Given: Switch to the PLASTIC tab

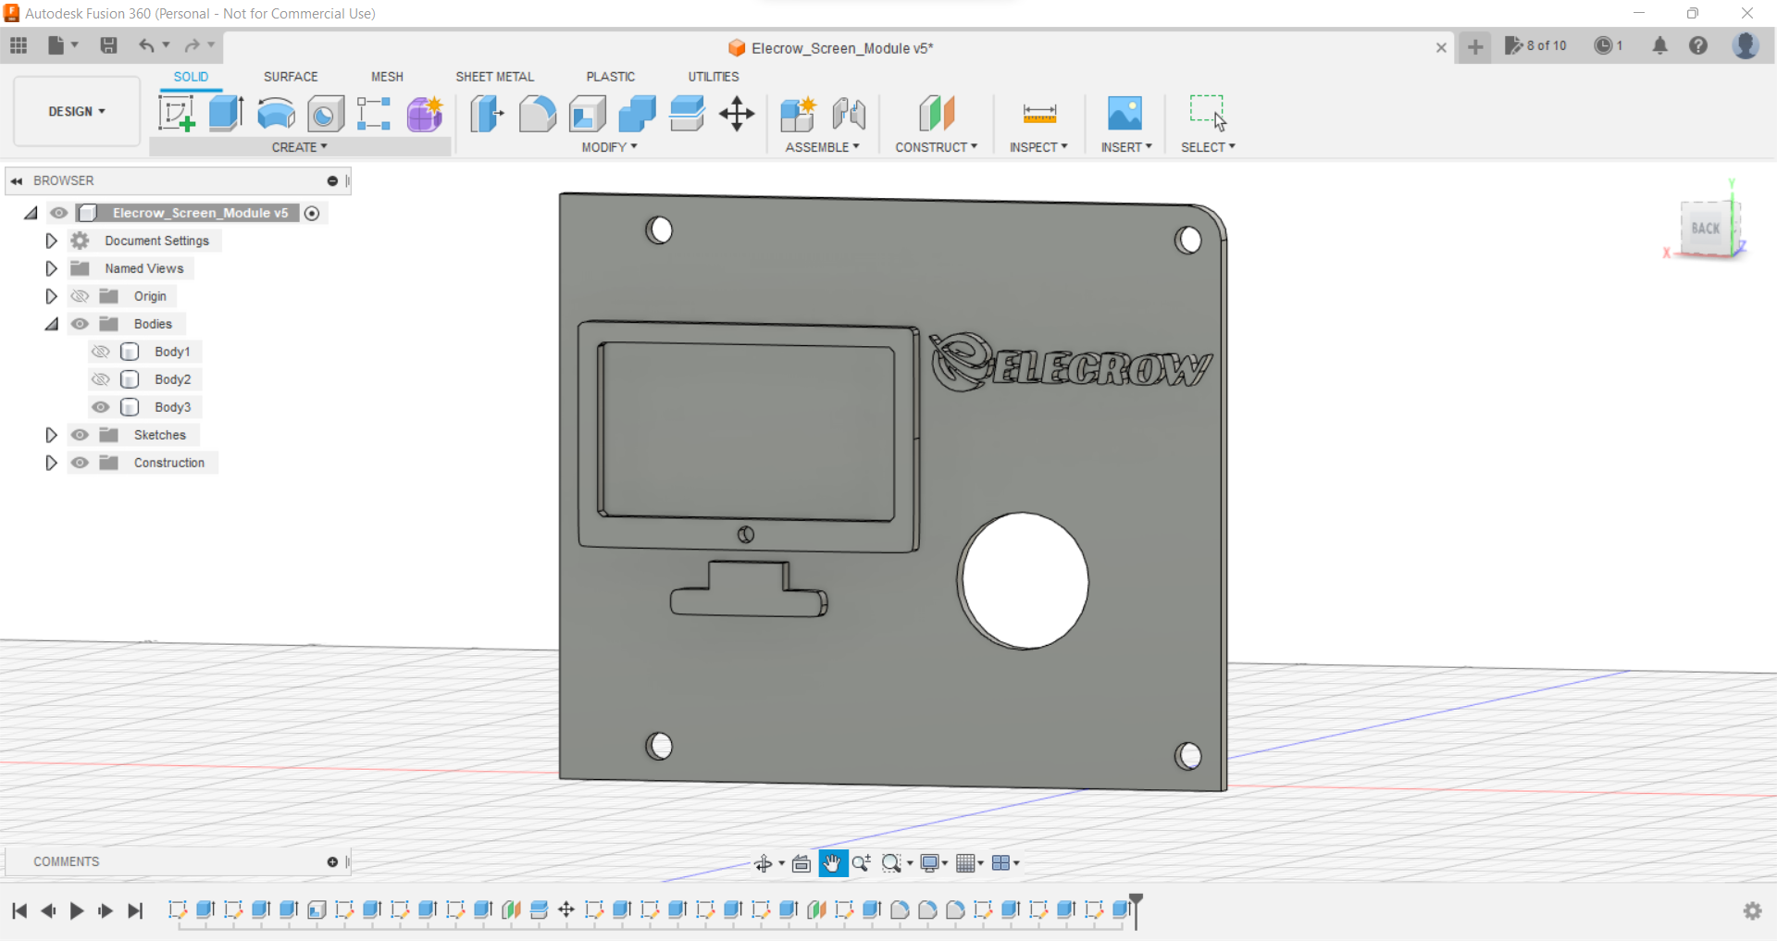Looking at the screenshot, I should [x=610, y=77].
